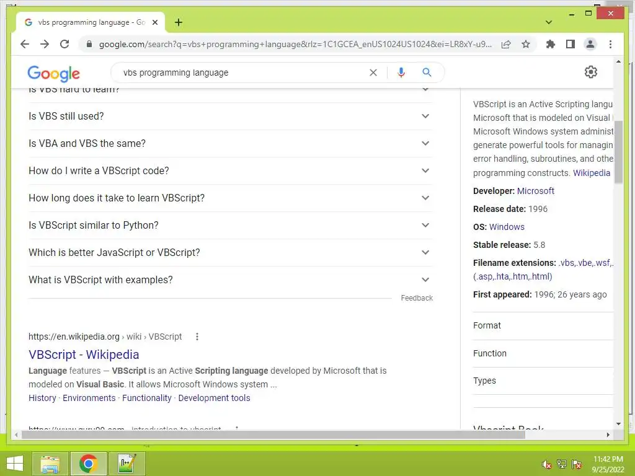Click the Action Center flag icon

coord(576,464)
